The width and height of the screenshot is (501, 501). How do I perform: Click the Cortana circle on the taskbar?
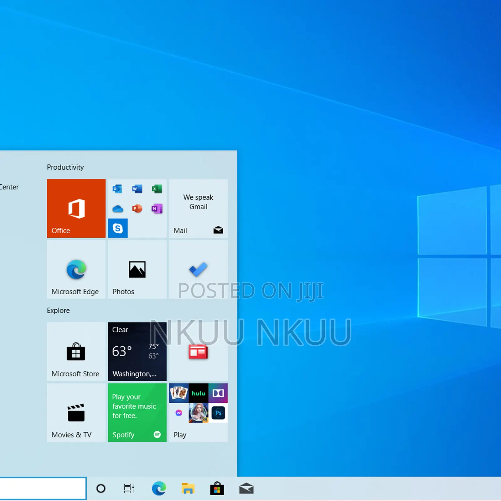pyautogui.click(x=101, y=488)
